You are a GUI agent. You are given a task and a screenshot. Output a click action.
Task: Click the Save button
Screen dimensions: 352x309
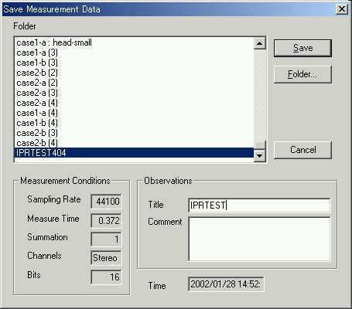[x=302, y=48]
